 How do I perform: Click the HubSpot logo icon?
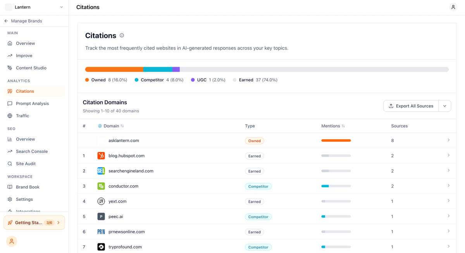click(x=101, y=156)
